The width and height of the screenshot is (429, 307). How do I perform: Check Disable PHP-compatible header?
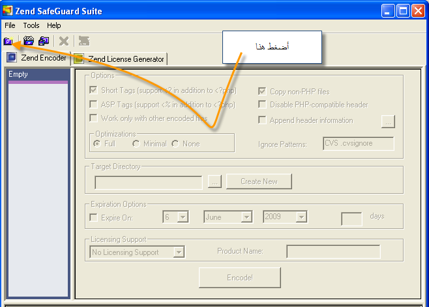point(262,105)
